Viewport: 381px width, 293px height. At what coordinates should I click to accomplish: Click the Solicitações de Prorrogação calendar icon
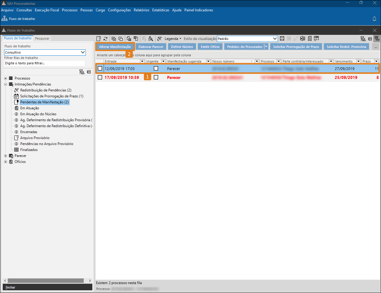pos(16,96)
